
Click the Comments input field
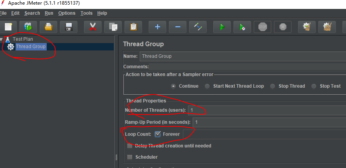click(x=247, y=67)
